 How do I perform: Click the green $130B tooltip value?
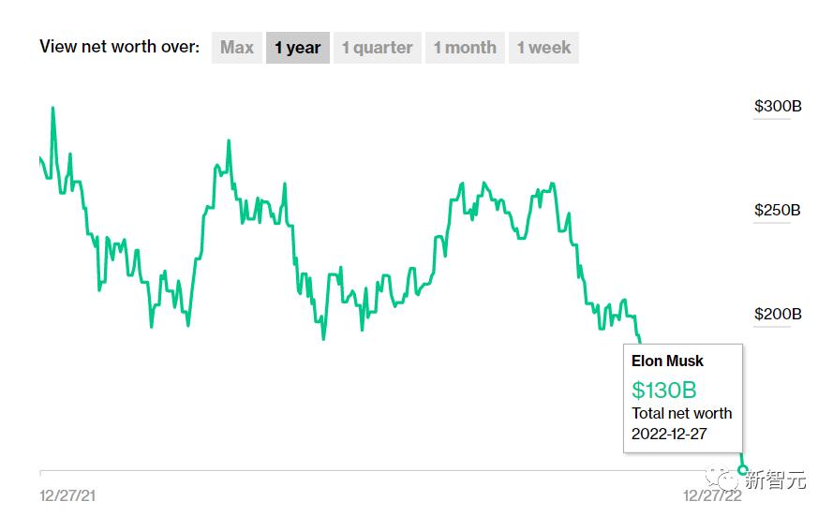coord(664,390)
